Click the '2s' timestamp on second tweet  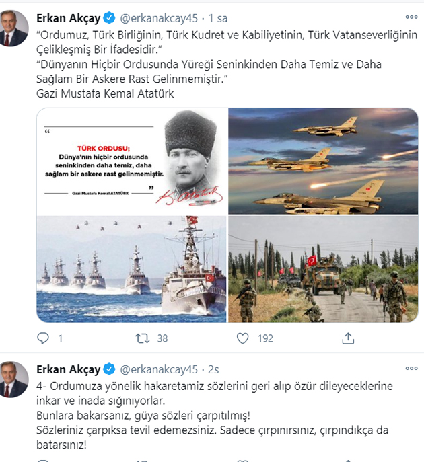click(x=213, y=369)
